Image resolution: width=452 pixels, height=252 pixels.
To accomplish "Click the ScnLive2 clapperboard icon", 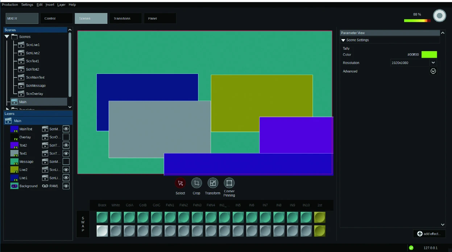I will pyautogui.click(x=21, y=53).
